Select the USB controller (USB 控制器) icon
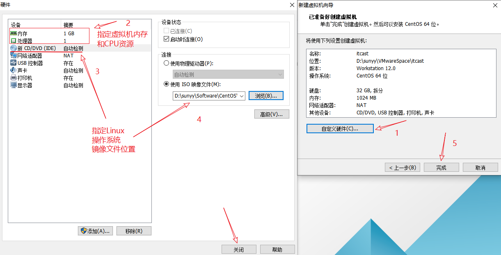 [14, 63]
